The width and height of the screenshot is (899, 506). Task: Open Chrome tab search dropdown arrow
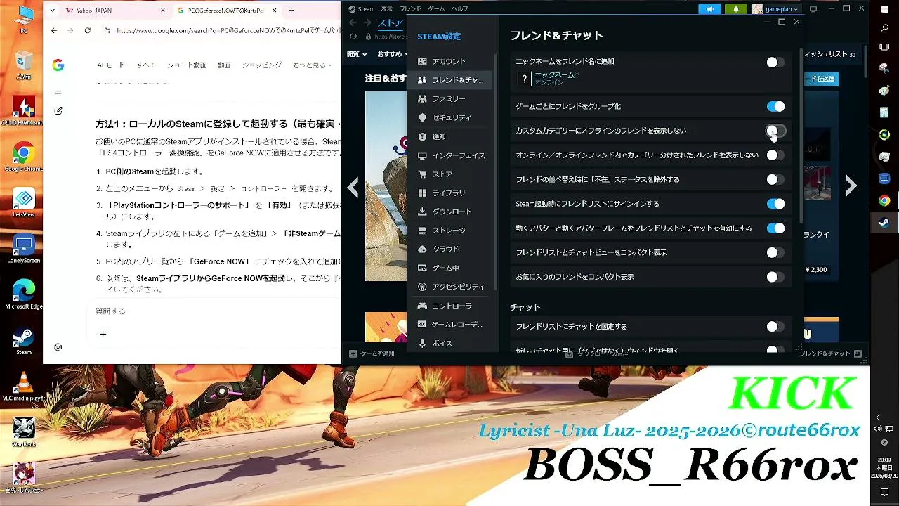54,11
